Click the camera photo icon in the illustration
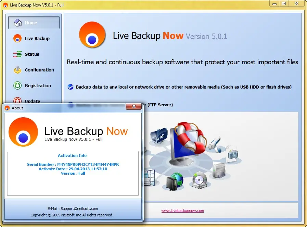This screenshot has width=307, height=227. pyautogui.click(x=233, y=154)
